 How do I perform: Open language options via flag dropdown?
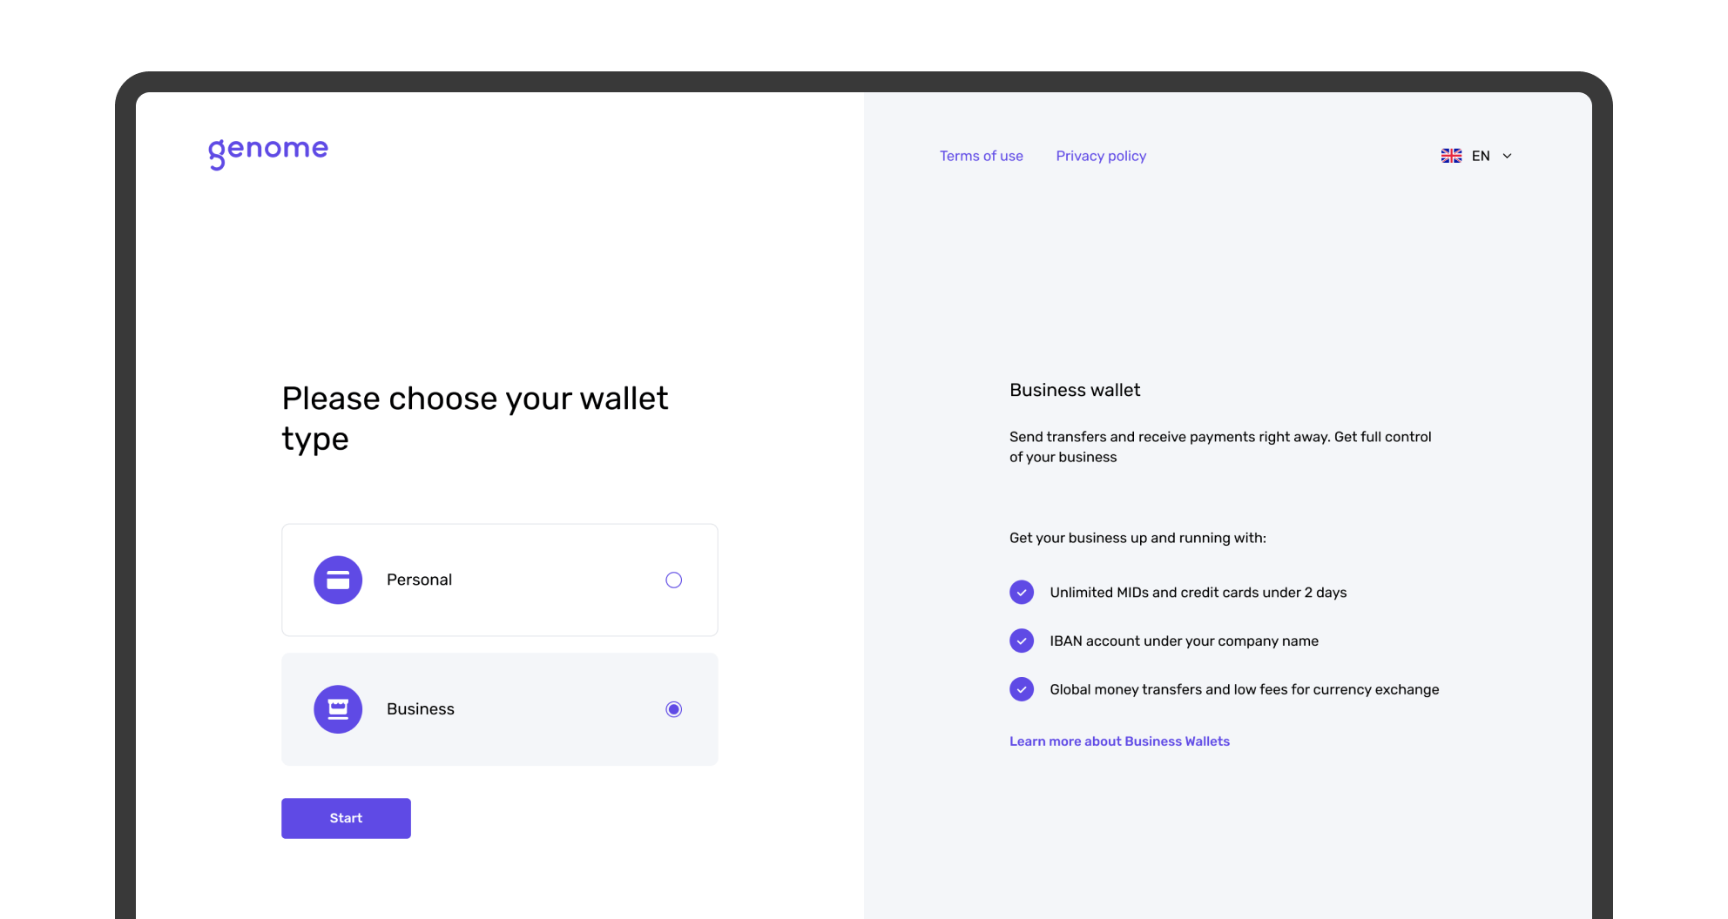point(1450,155)
